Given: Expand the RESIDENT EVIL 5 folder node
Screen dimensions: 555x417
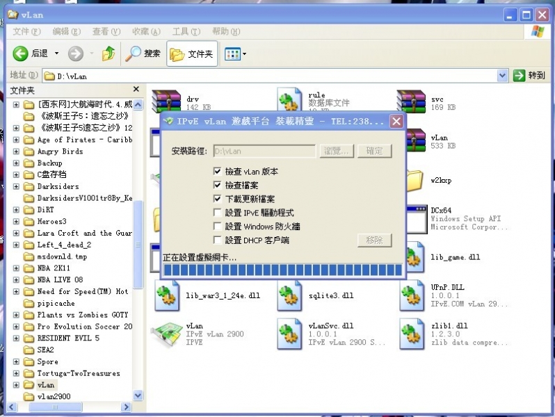Looking at the screenshot, I should pyautogui.click(x=16, y=338).
